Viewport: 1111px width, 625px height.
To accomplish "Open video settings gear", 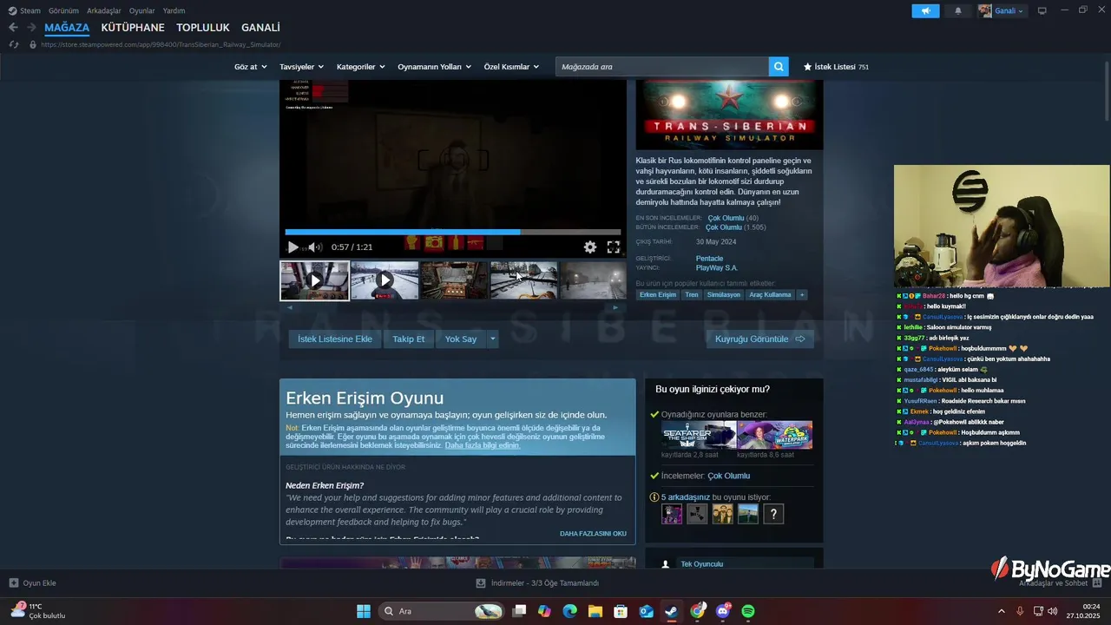I will (x=590, y=247).
